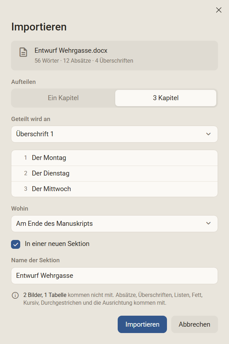This screenshot has width=229, height=344.
Task: Click the file name 'Entwurf Wehrgasse.docx'
Action: click(x=71, y=51)
